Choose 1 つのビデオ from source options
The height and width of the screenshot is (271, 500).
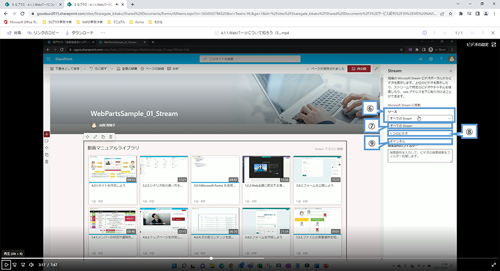coord(420,133)
